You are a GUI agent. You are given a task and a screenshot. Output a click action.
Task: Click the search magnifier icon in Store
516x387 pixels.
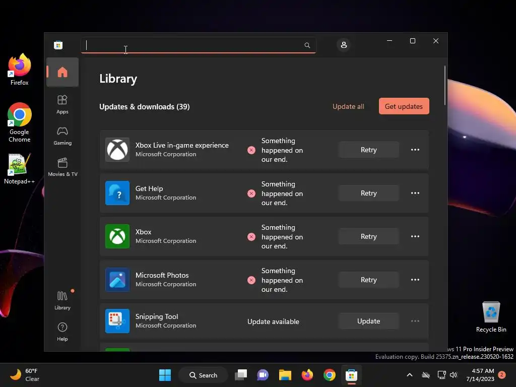[x=307, y=45]
